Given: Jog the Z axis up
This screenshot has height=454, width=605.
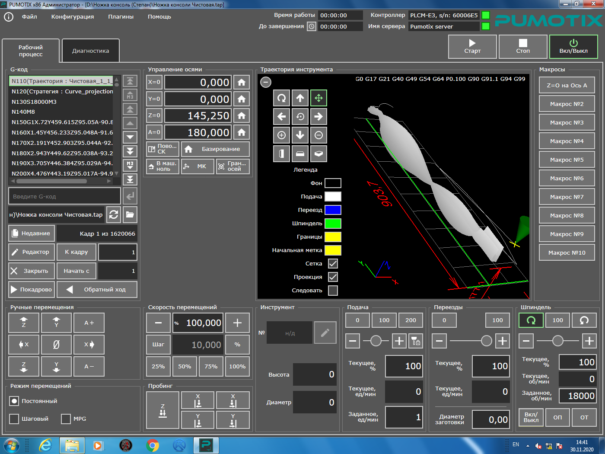Looking at the screenshot, I should pos(24,323).
